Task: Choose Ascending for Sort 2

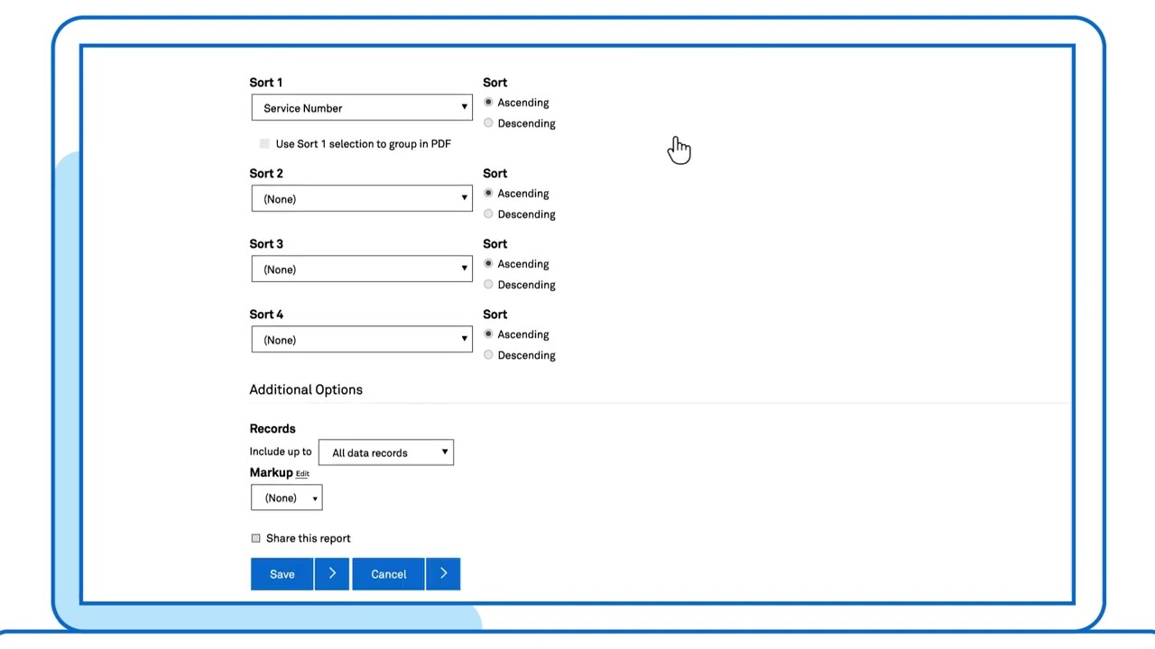Action: point(488,194)
